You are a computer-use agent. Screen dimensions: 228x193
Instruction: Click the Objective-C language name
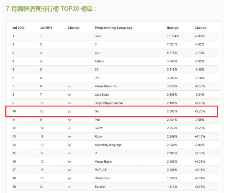pyautogui.click(x=103, y=178)
